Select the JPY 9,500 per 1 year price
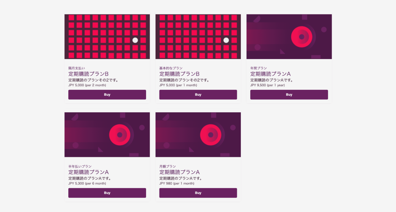The width and height of the screenshot is (396, 212). point(267,85)
